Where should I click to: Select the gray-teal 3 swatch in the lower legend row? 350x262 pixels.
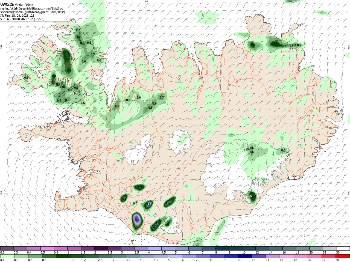click(119, 256)
